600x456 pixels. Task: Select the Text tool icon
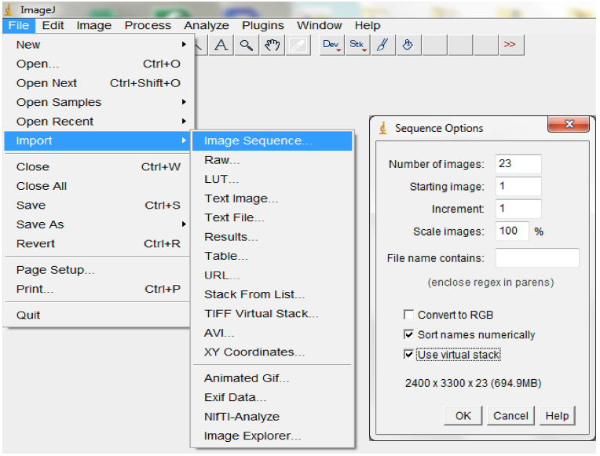pyautogui.click(x=221, y=46)
